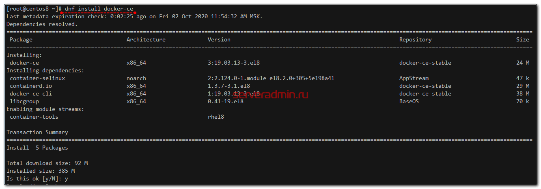The image size is (541, 189).
Task: Select the Total download size line
Action: pos(47,163)
